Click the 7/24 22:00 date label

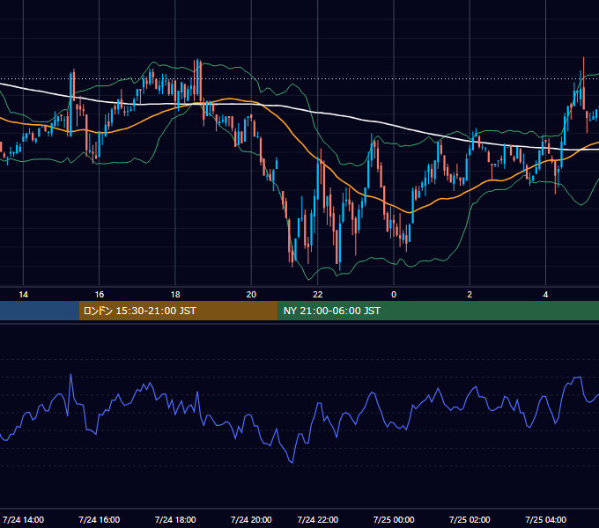tap(318, 519)
